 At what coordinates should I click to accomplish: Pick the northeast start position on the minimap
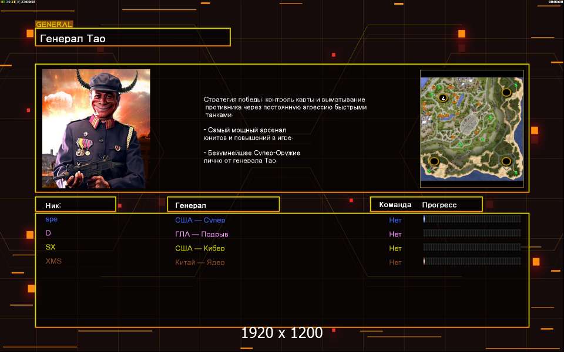[x=506, y=93]
